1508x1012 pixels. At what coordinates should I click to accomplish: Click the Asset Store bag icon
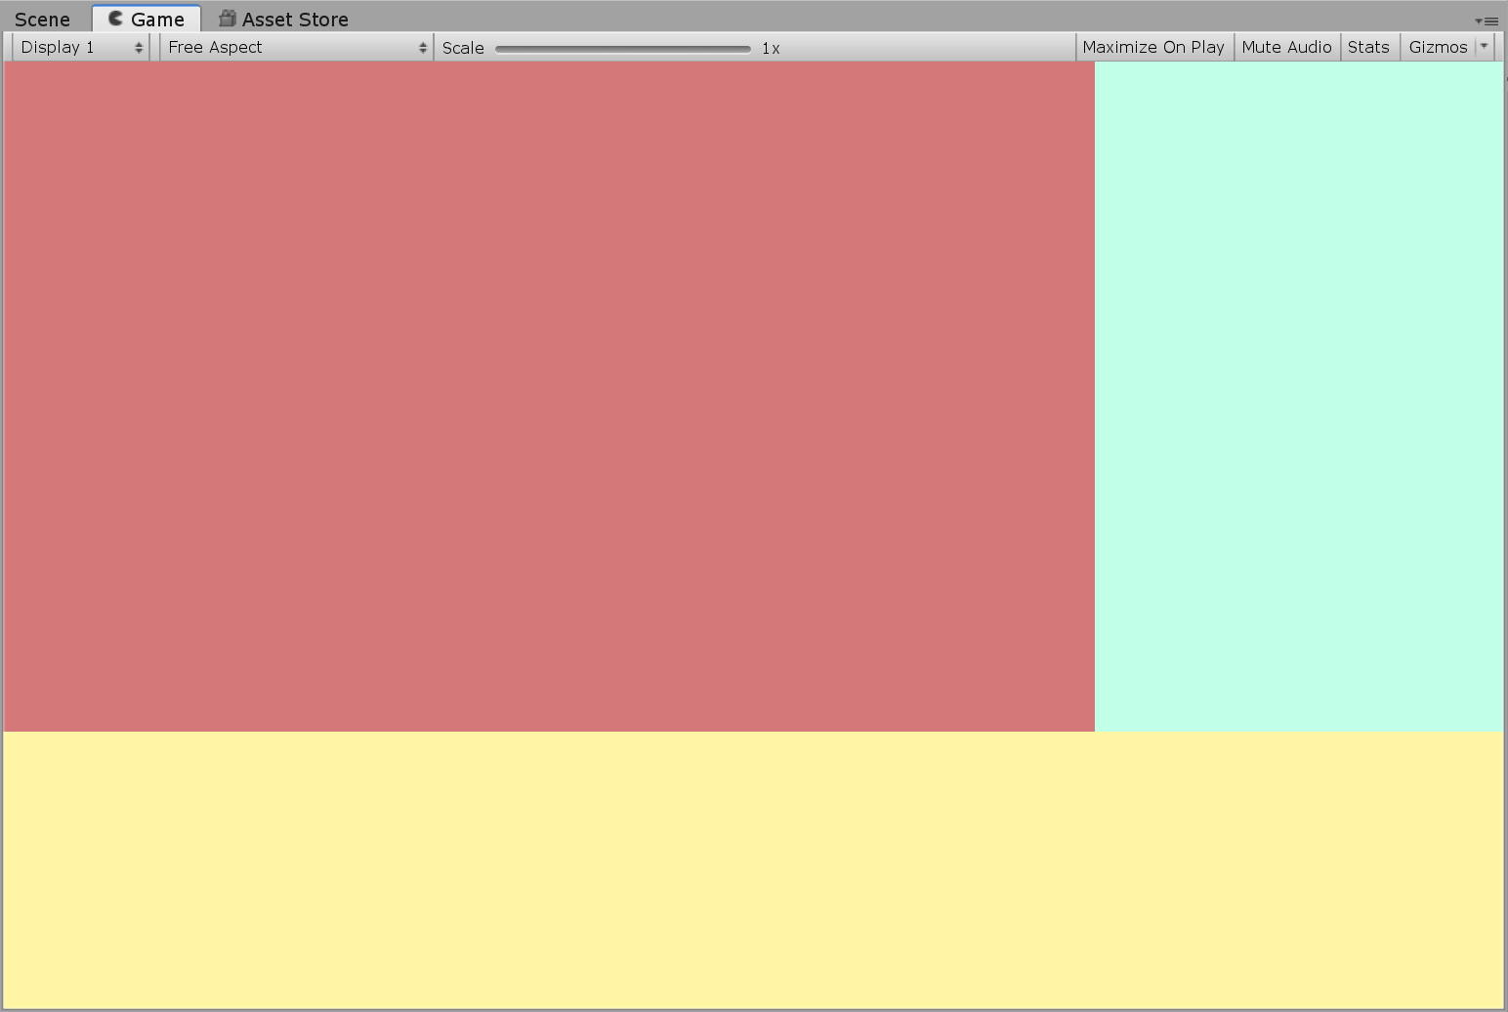227,18
